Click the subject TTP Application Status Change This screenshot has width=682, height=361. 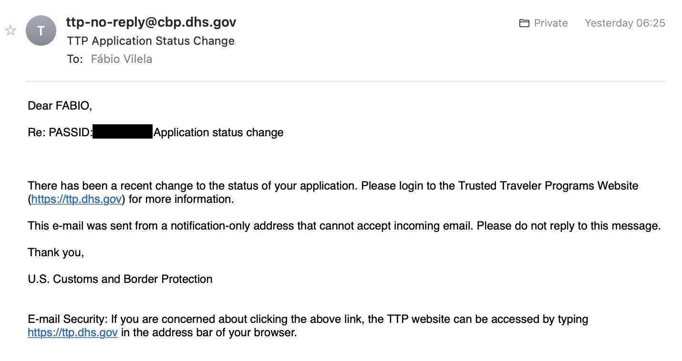pyautogui.click(x=151, y=41)
